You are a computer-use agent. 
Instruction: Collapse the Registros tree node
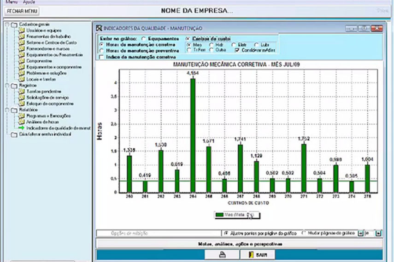[7, 86]
